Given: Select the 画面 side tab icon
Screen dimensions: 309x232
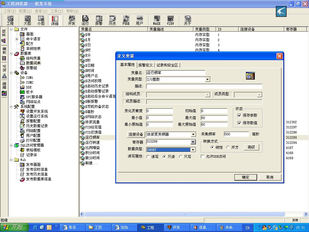Looking at the screenshot, I should pyautogui.click(x=4, y=89).
